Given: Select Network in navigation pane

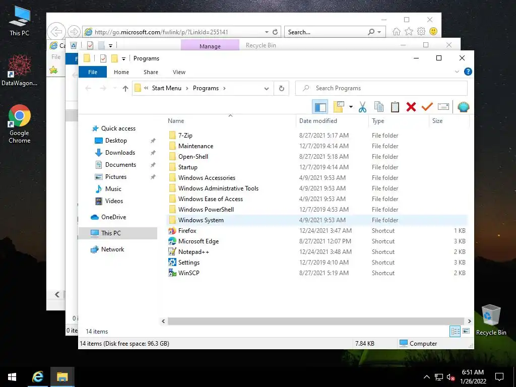Looking at the screenshot, I should [112, 249].
